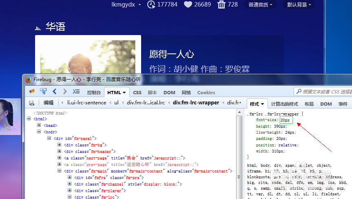
Task: Click the breadcrumb right scroll arrow
Action: (240, 103)
